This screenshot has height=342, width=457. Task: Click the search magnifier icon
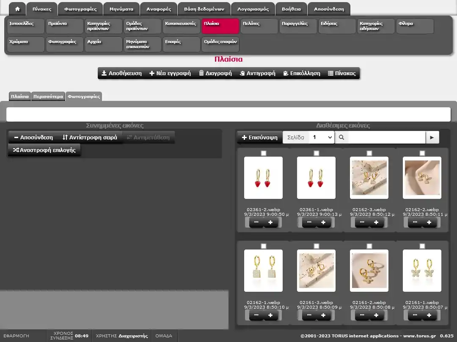(x=341, y=137)
